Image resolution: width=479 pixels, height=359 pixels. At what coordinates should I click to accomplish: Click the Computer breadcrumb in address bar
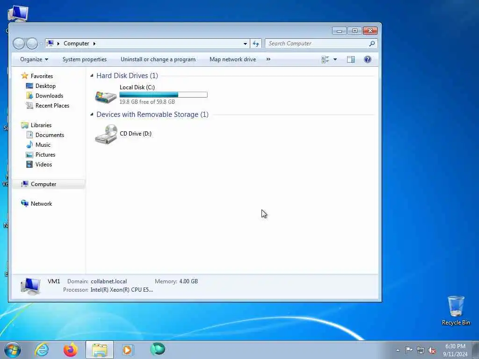click(76, 43)
